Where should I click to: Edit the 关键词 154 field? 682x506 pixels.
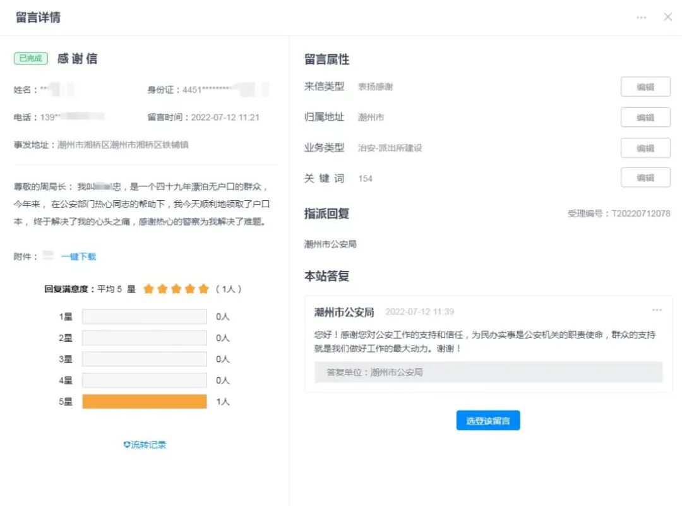pyautogui.click(x=645, y=178)
